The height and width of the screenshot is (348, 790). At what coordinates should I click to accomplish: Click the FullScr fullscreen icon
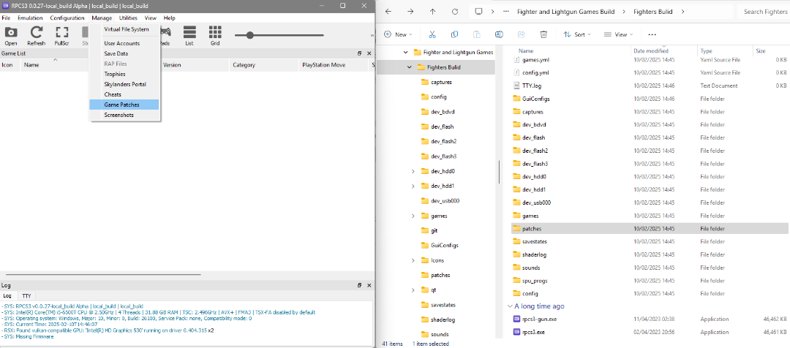click(61, 35)
